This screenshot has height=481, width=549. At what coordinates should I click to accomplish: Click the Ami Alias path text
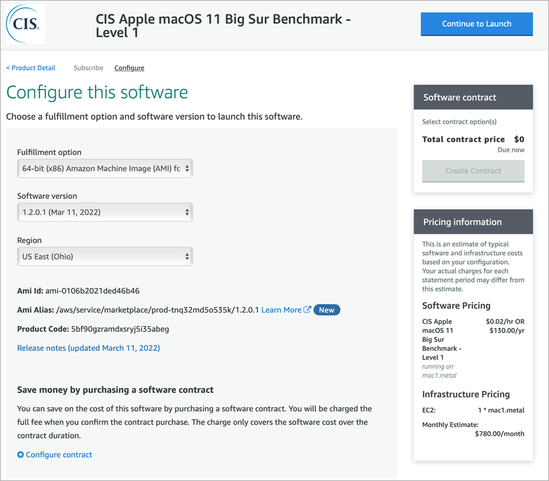point(157,310)
